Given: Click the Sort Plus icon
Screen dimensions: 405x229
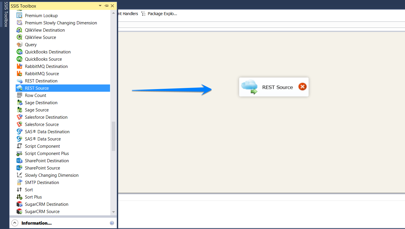Looking at the screenshot, I should [x=19, y=197].
